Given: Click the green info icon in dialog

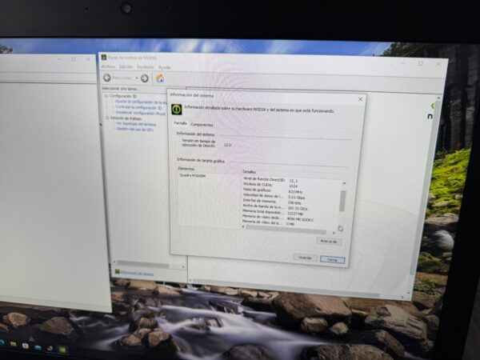Looking at the screenshot, I should tap(176, 110).
